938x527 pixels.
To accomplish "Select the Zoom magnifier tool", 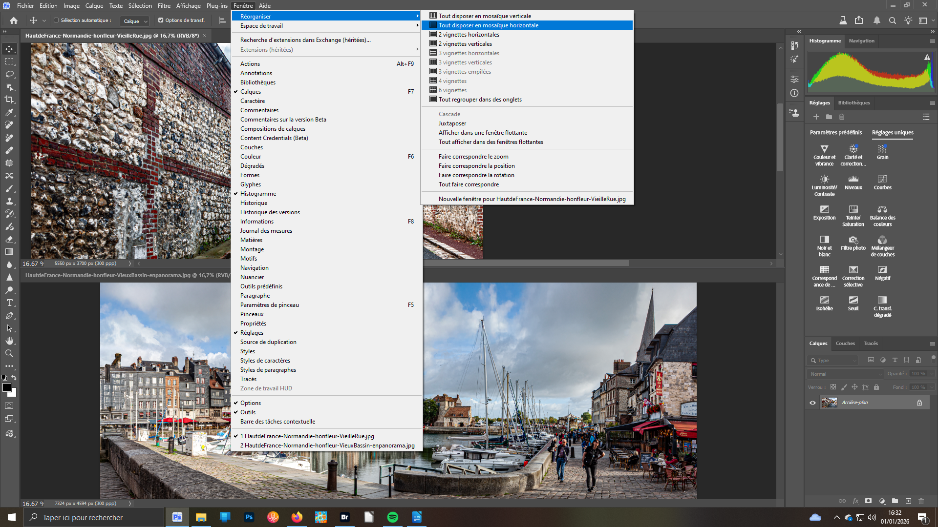I will [9, 353].
